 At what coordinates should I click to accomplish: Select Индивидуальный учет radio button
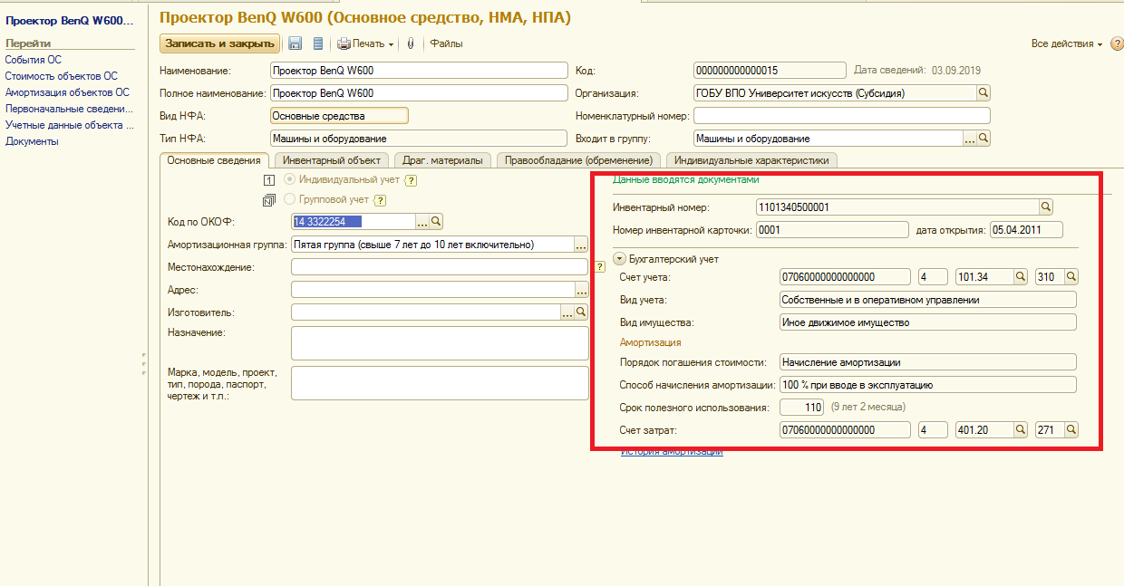pos(290,179)
